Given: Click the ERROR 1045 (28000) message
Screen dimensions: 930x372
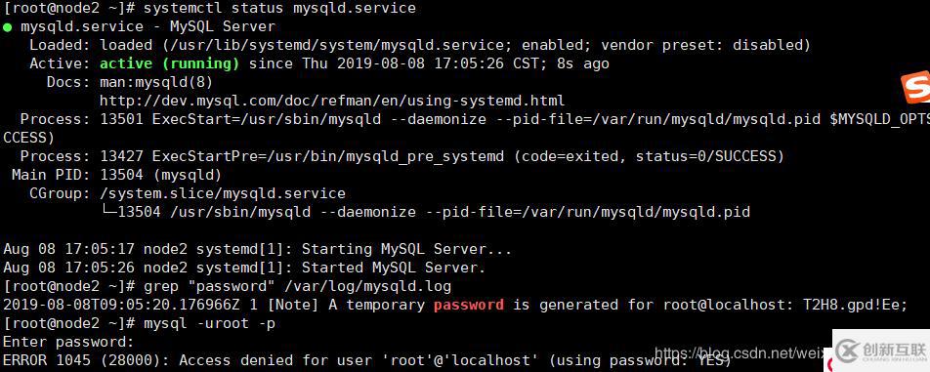Looking at the screenshot, I should [x=367, y=360].
